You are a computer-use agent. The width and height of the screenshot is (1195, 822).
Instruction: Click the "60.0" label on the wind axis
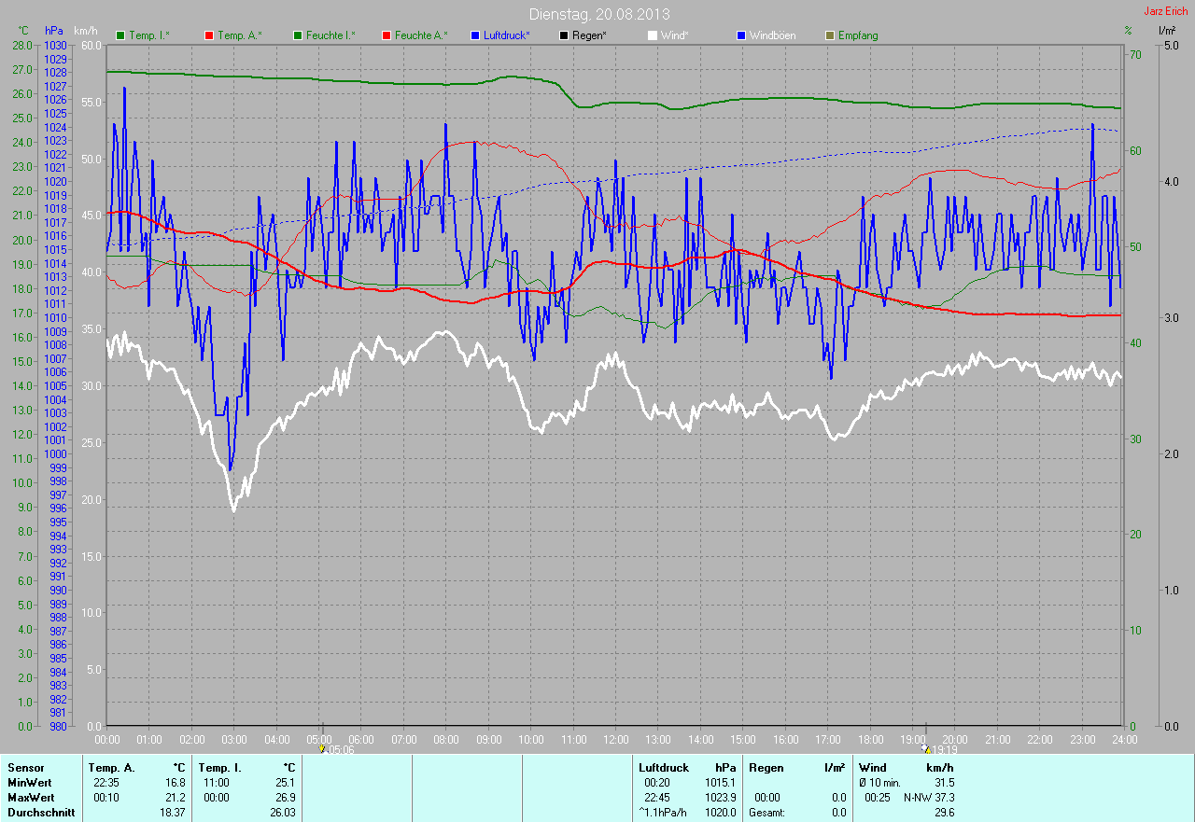click(91, 45)
